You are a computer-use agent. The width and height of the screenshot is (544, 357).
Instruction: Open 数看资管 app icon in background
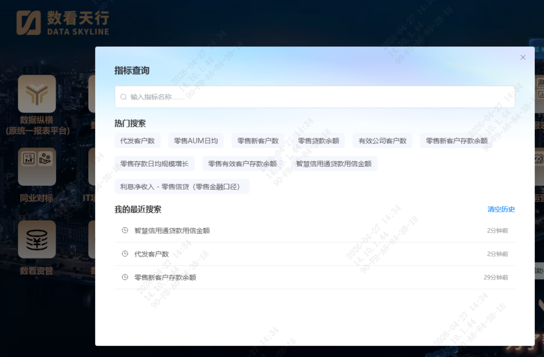click(x=37, y=239)
